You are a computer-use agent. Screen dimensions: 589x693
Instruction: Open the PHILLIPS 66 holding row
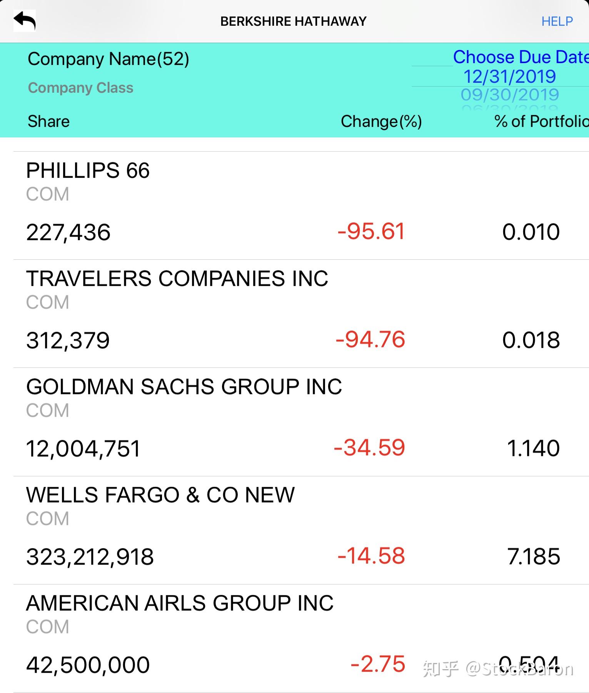[x=301, y=205]
